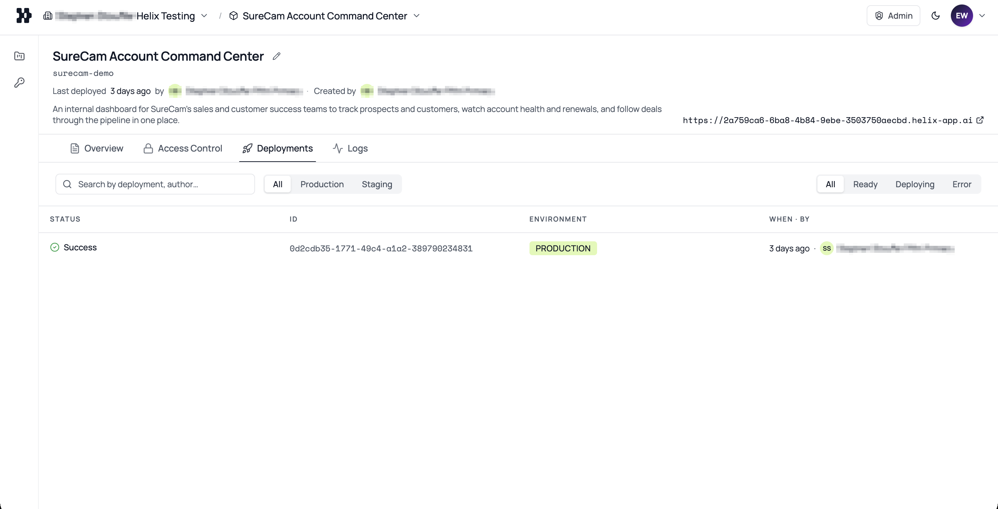Viewport: 998px width, 509px height.
Task: Click the PRODUCTION environment badge
Action: coord(563,249)
